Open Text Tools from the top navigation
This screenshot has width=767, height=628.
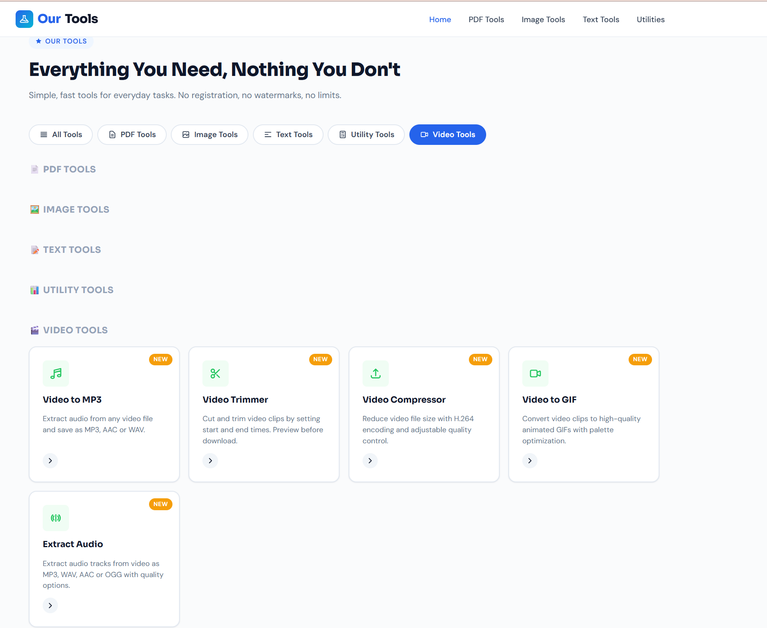(x=601, y=19)
